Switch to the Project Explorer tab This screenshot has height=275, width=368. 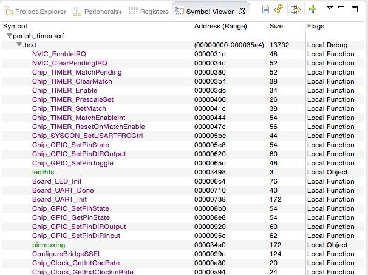point(35,12)
